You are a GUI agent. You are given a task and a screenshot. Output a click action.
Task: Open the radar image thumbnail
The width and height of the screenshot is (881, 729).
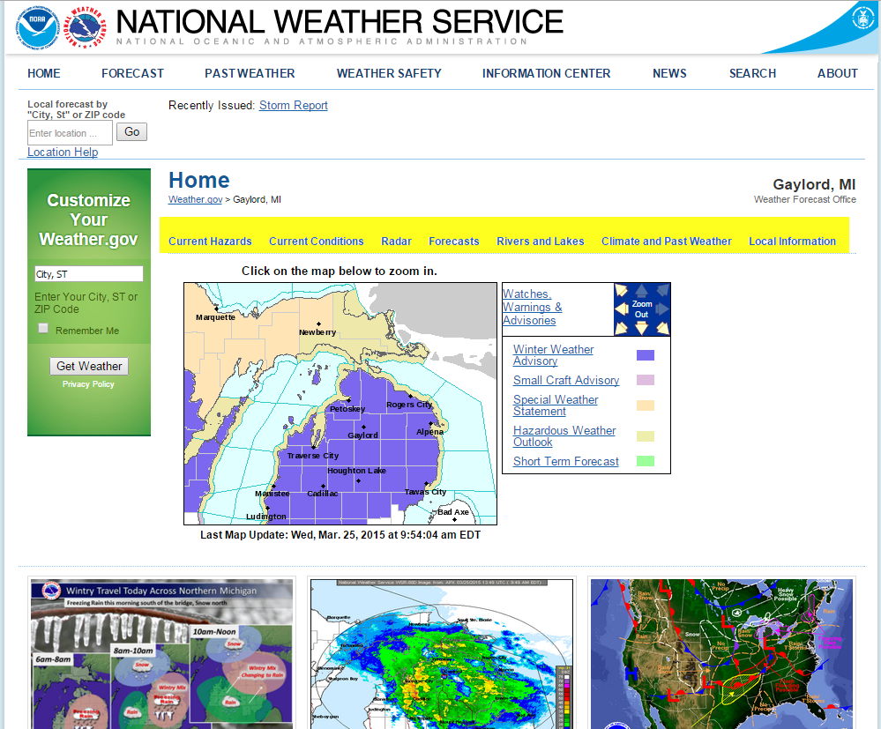click(442, 654)
